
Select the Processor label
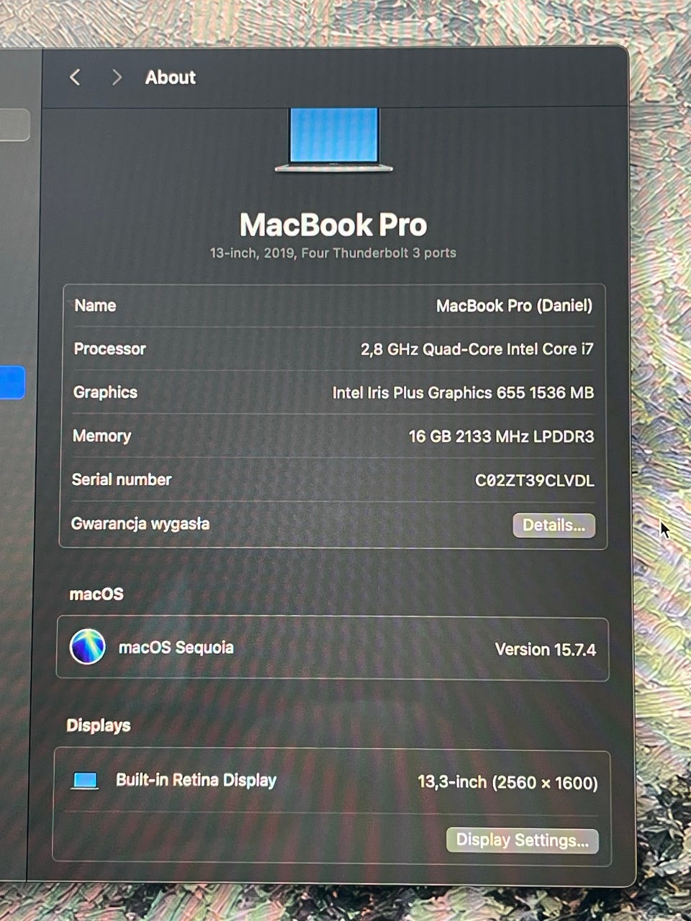(x=109, y=349)
